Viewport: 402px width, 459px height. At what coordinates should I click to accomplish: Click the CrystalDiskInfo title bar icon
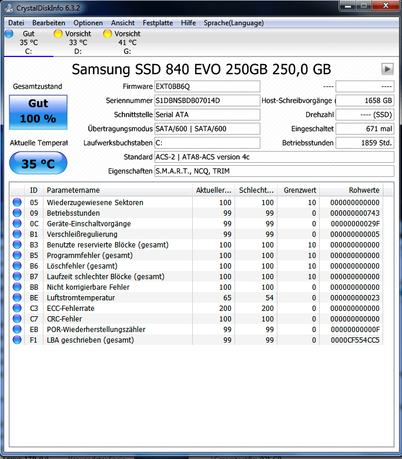point(8,8)
